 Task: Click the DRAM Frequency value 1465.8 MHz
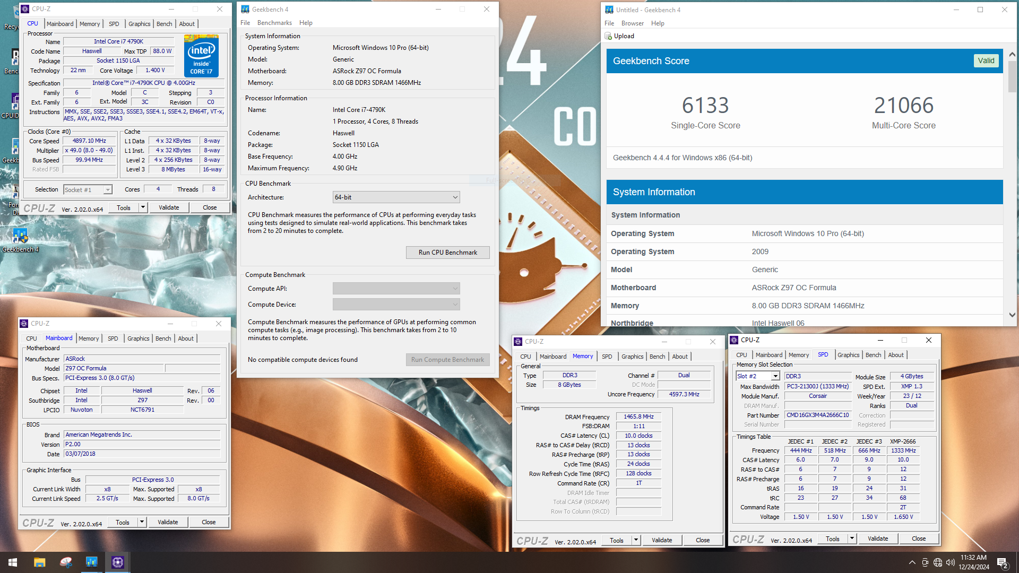point(638,417)
